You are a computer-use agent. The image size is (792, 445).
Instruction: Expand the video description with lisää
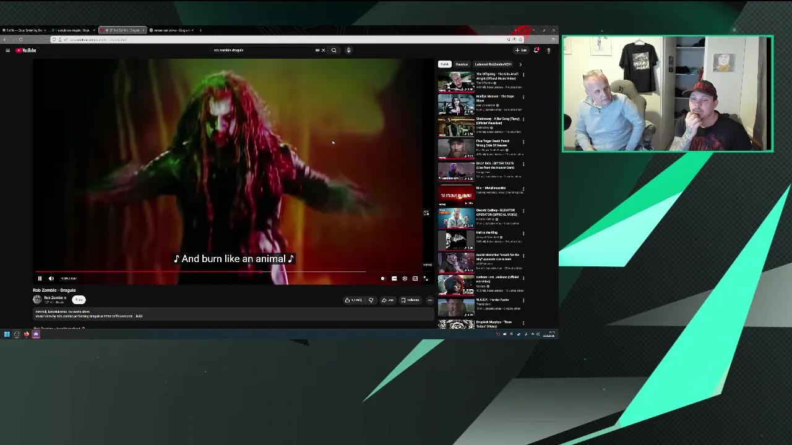pyautogui.click(x=139, y=316)
